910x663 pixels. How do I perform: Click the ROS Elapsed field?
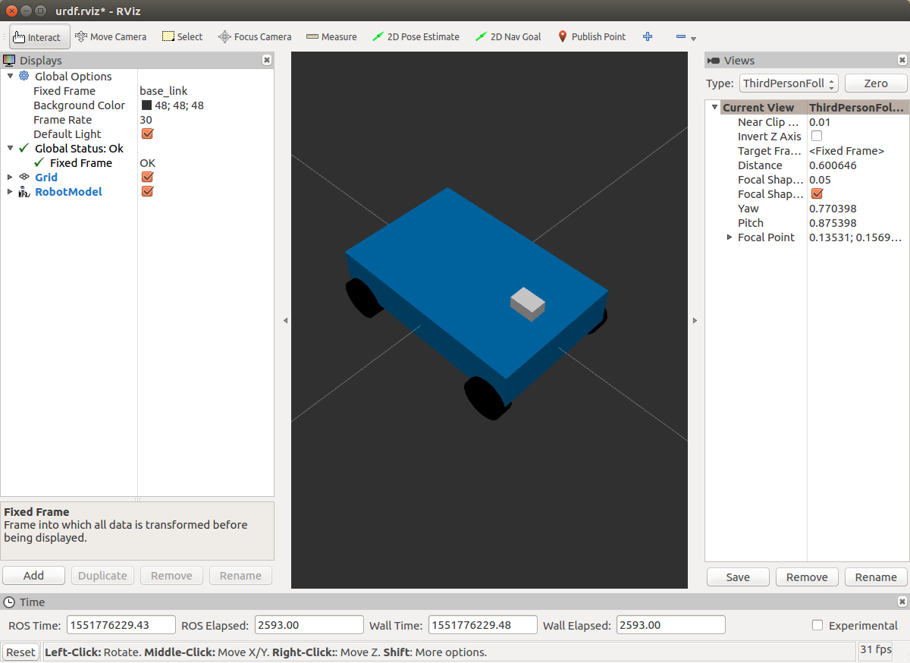(x=309, y=625)
